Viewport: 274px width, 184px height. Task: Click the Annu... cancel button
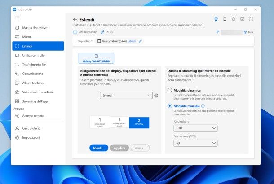140,148
